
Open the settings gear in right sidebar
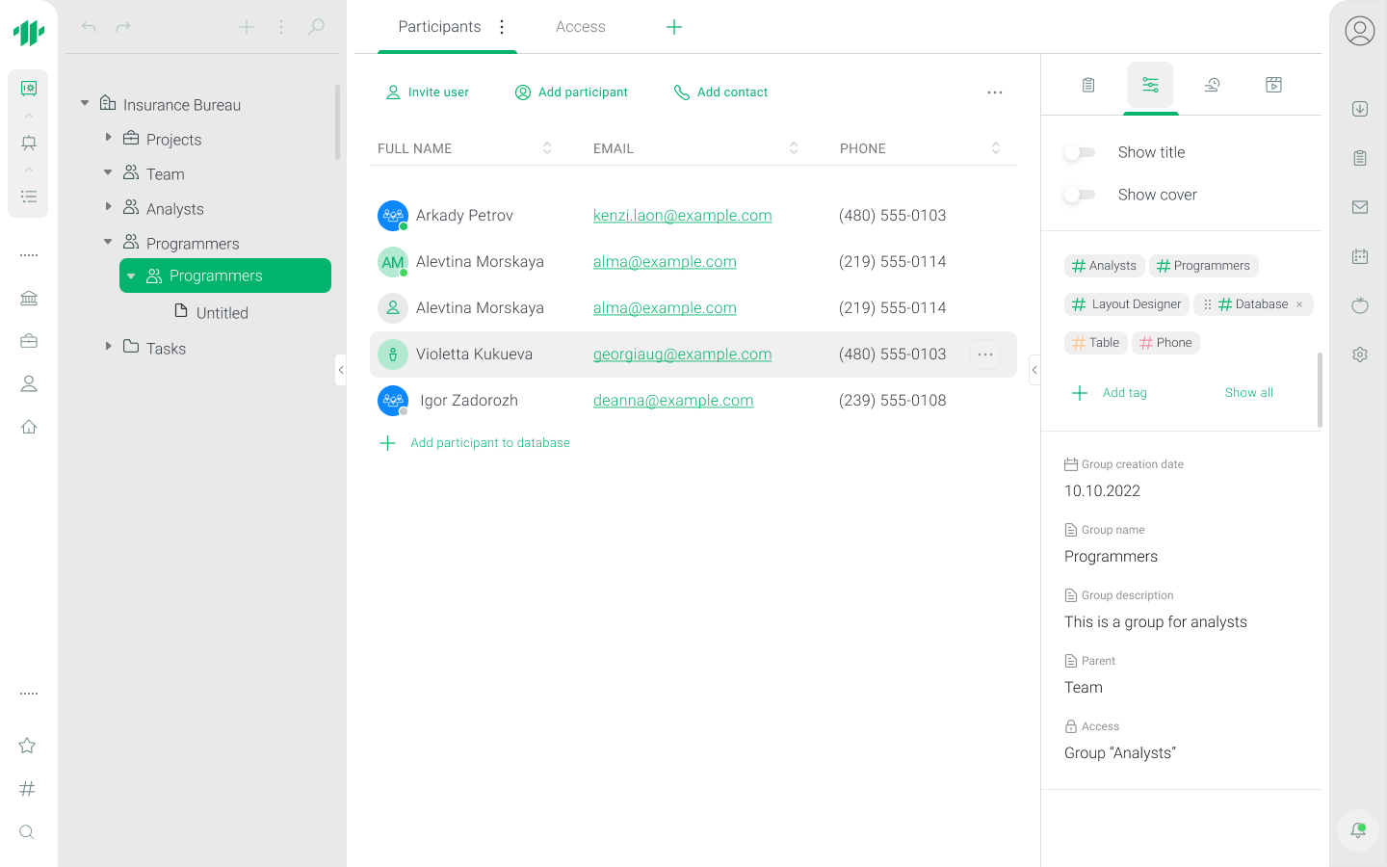pos(1359,355)
